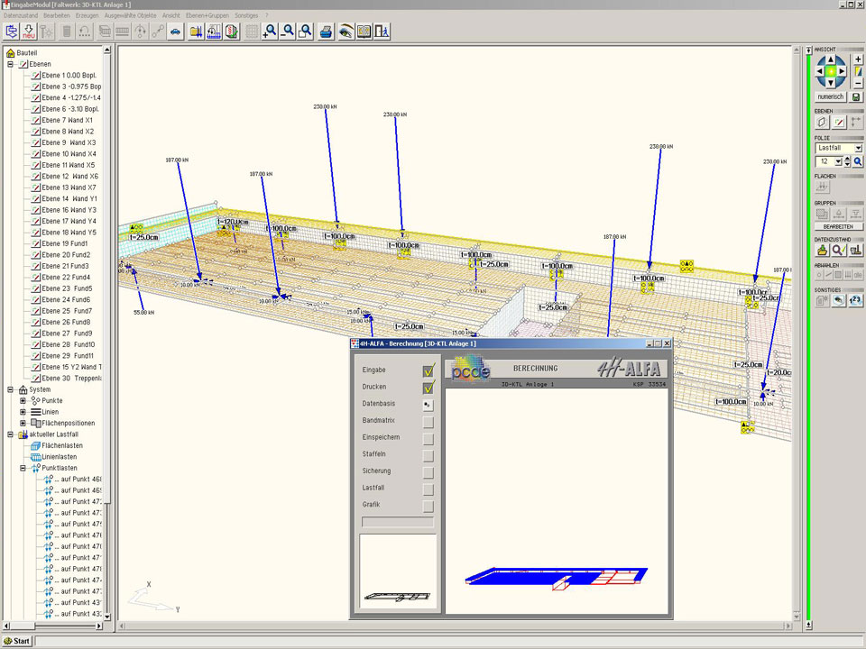Expand the Punkte tree node

[x=23, y=400]
